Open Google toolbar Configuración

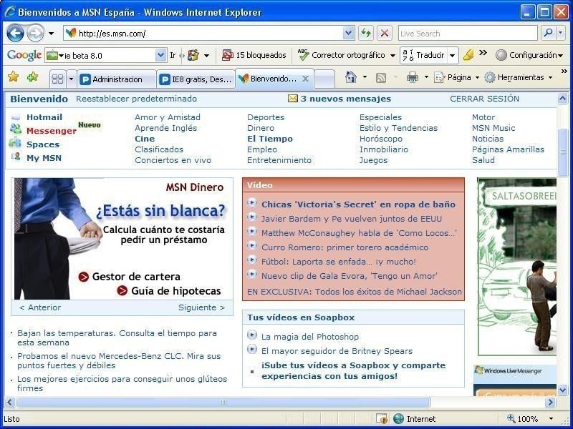point(529,55)
